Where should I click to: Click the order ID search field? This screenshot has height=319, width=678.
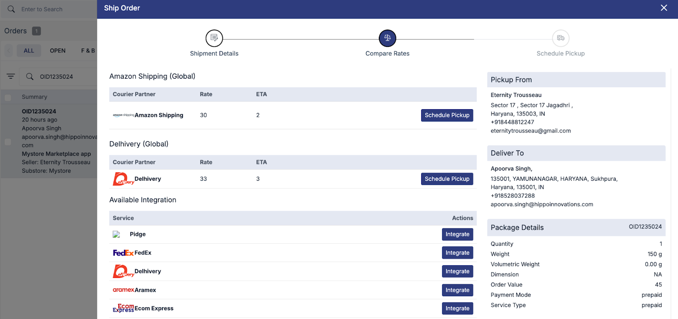coord(64,77)
